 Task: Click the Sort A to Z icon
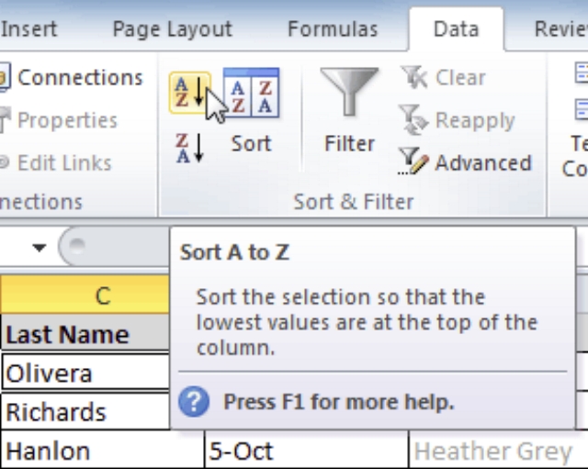pos(189,95)
